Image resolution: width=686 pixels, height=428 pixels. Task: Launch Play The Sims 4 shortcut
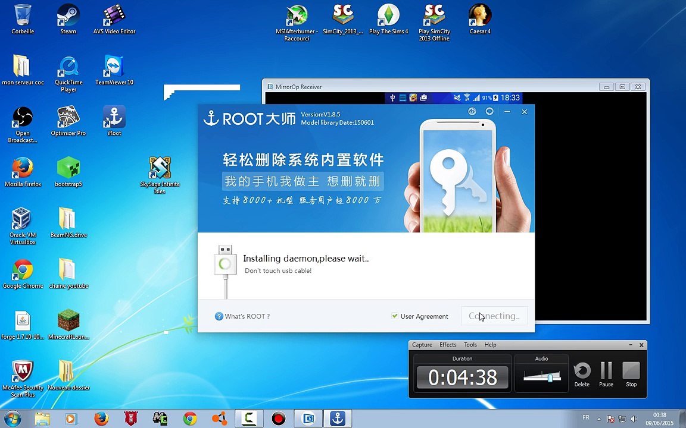pyautogui.click(x=388, y=19)
